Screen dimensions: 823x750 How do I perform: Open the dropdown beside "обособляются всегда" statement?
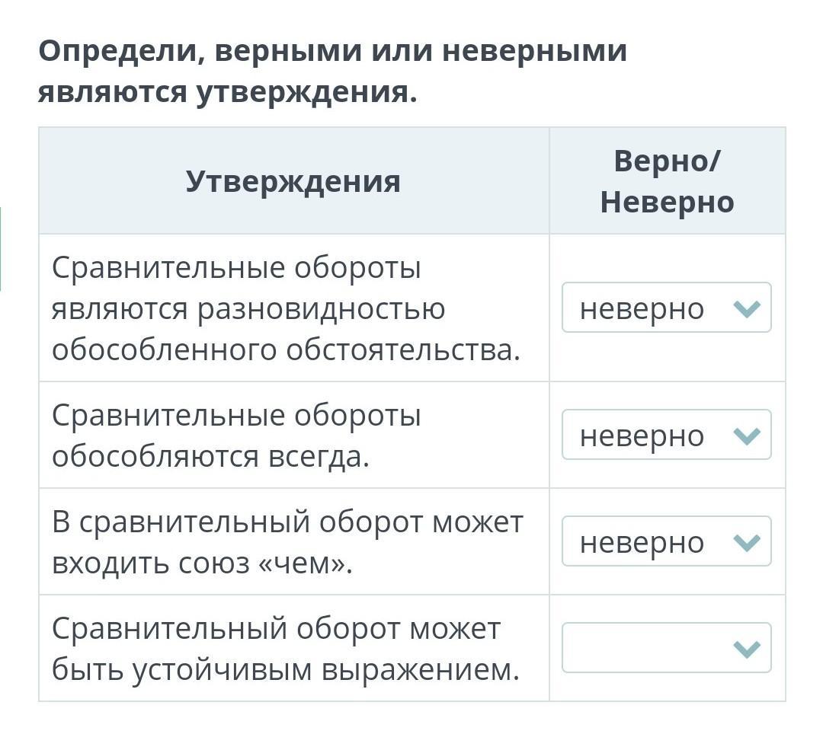(x=666, y=435)
